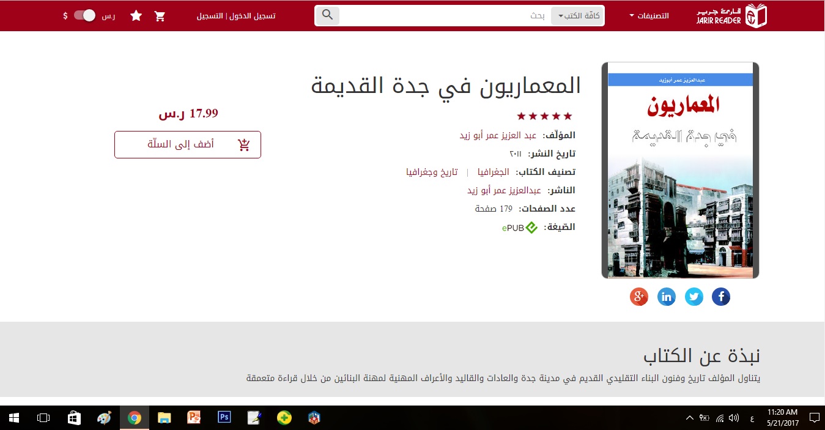This screenshot has width=825, height=430.
Task: Select the 'الجغرافيا' category link
Action: (493, 172)
